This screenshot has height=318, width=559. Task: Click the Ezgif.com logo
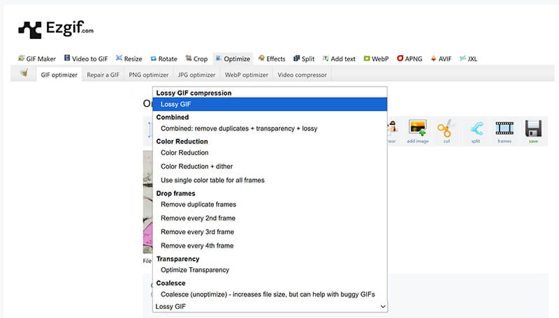(55, 29)
